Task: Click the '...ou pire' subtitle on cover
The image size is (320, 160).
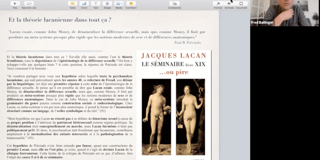Action: pos(174,72)
